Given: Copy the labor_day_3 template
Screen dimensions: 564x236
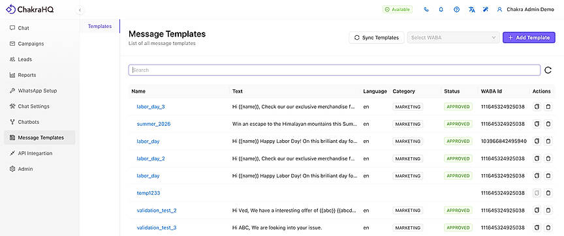Looking at the screenshot, I should click(537, 107).
